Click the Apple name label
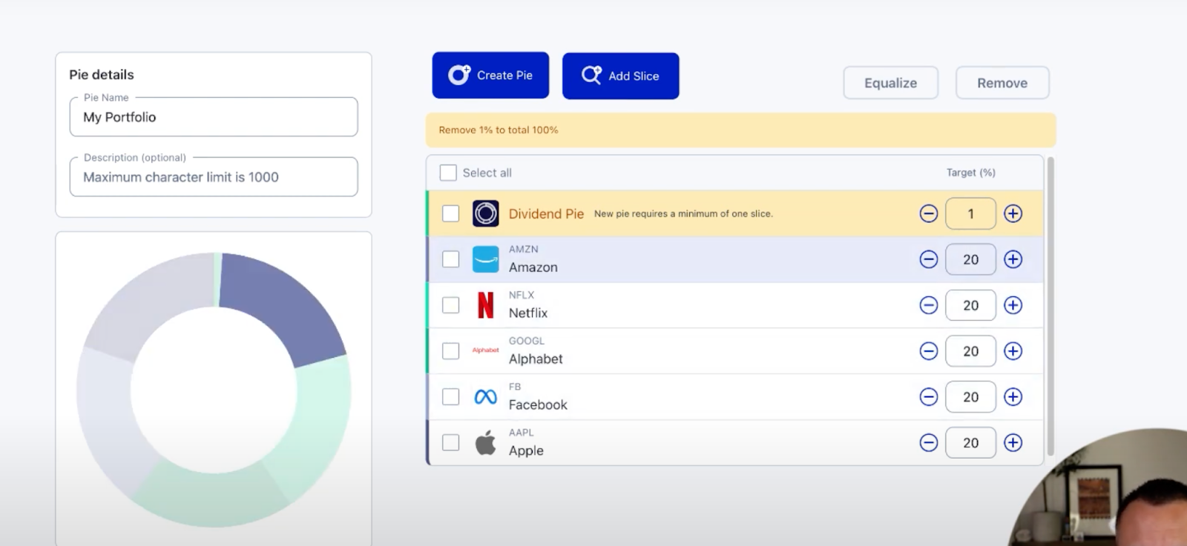The width and height of the screenshot is (1187, 546). (x=526, y=451)
